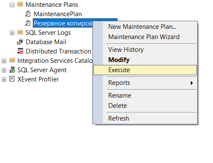This screenshot has width=213, height=163.
Task: Select the Database Mail tree item
Action: (46, 42)
